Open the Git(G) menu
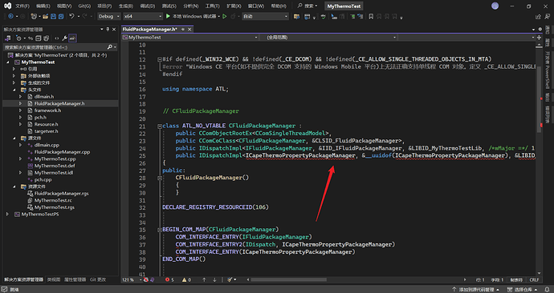 click(84, 6)
